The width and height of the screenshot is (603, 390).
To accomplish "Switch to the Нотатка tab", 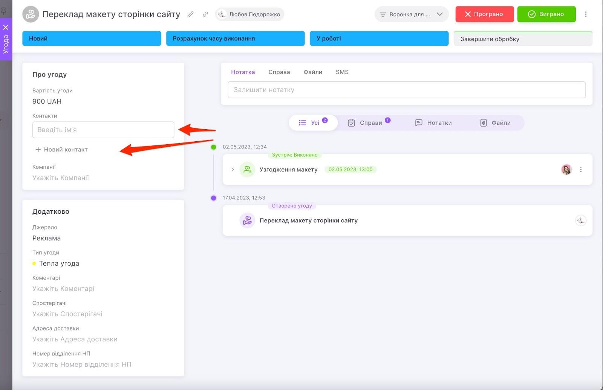I will [243, 72].
